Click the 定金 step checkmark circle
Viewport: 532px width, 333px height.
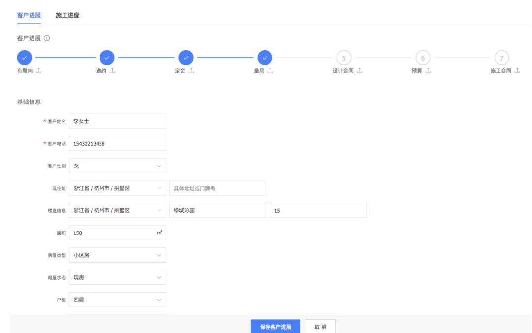coord(186,58)
